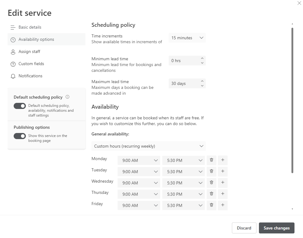Discard the service edits
The width and height of the screenshot is (303, 238).
(x=244, y=228)
